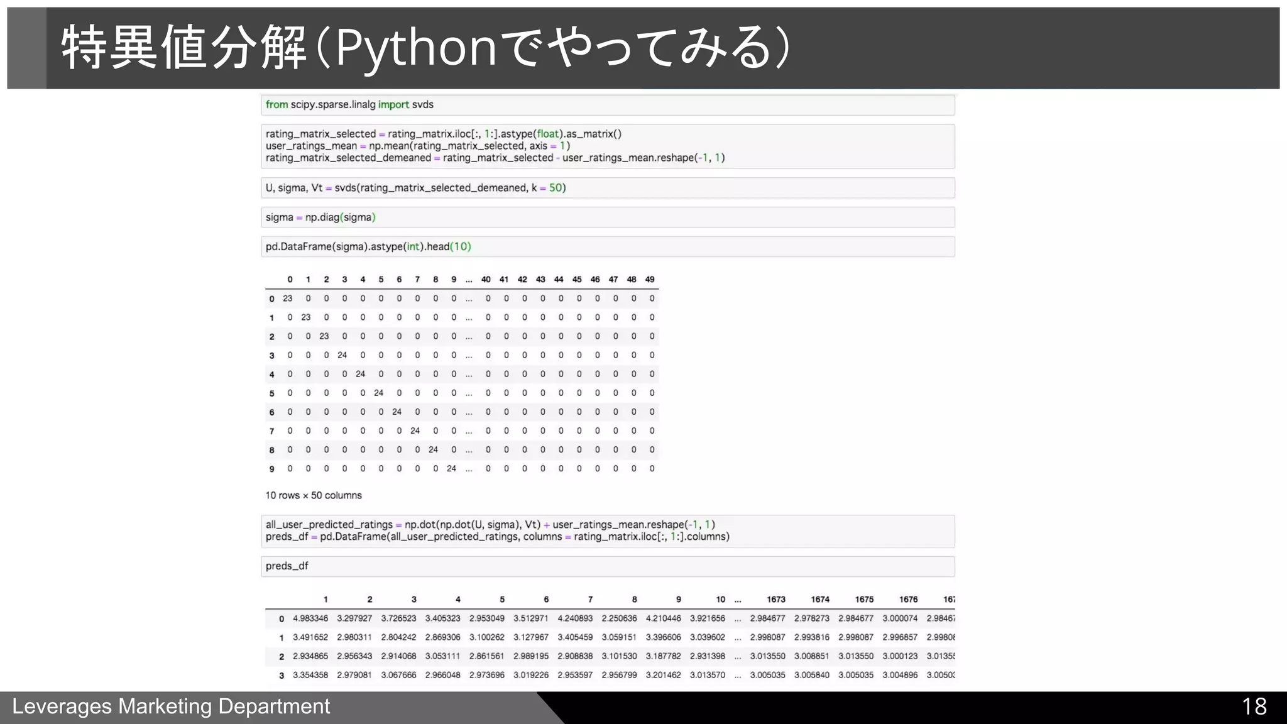Click the value 3.000074 in preds_df
This screenshot has width=1287, height=724.
[900, 618]
